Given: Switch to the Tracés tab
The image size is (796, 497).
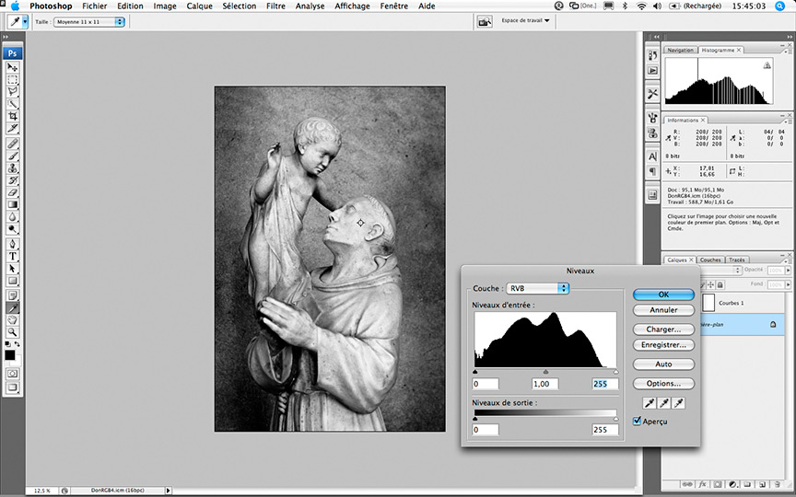Looking at the screenshot, I should (x=736, y=260).
